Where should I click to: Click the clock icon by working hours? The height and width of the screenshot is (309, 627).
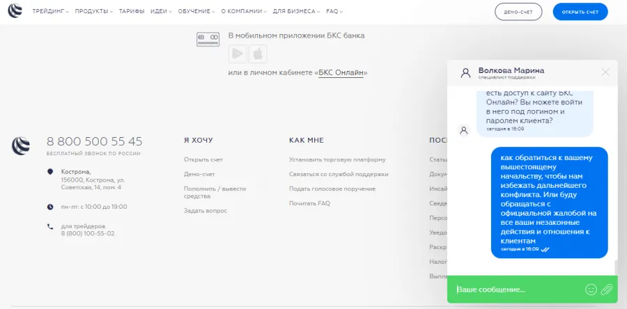click(50, 207)
